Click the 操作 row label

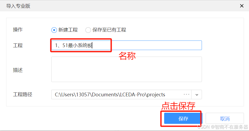pos(18,30)
